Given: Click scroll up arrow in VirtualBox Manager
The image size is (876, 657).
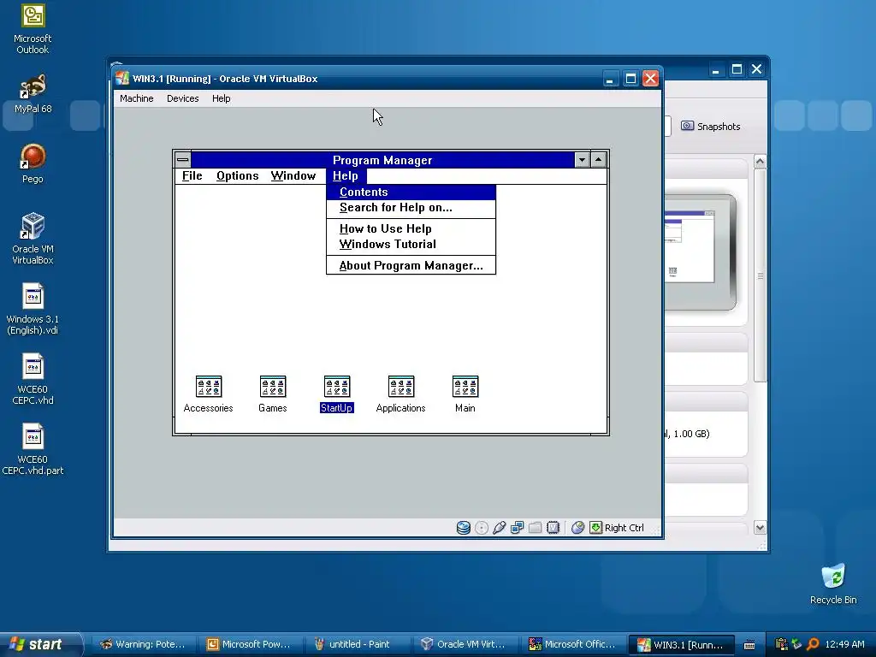Looking at the screenshot, I should [x=760, y=162].
